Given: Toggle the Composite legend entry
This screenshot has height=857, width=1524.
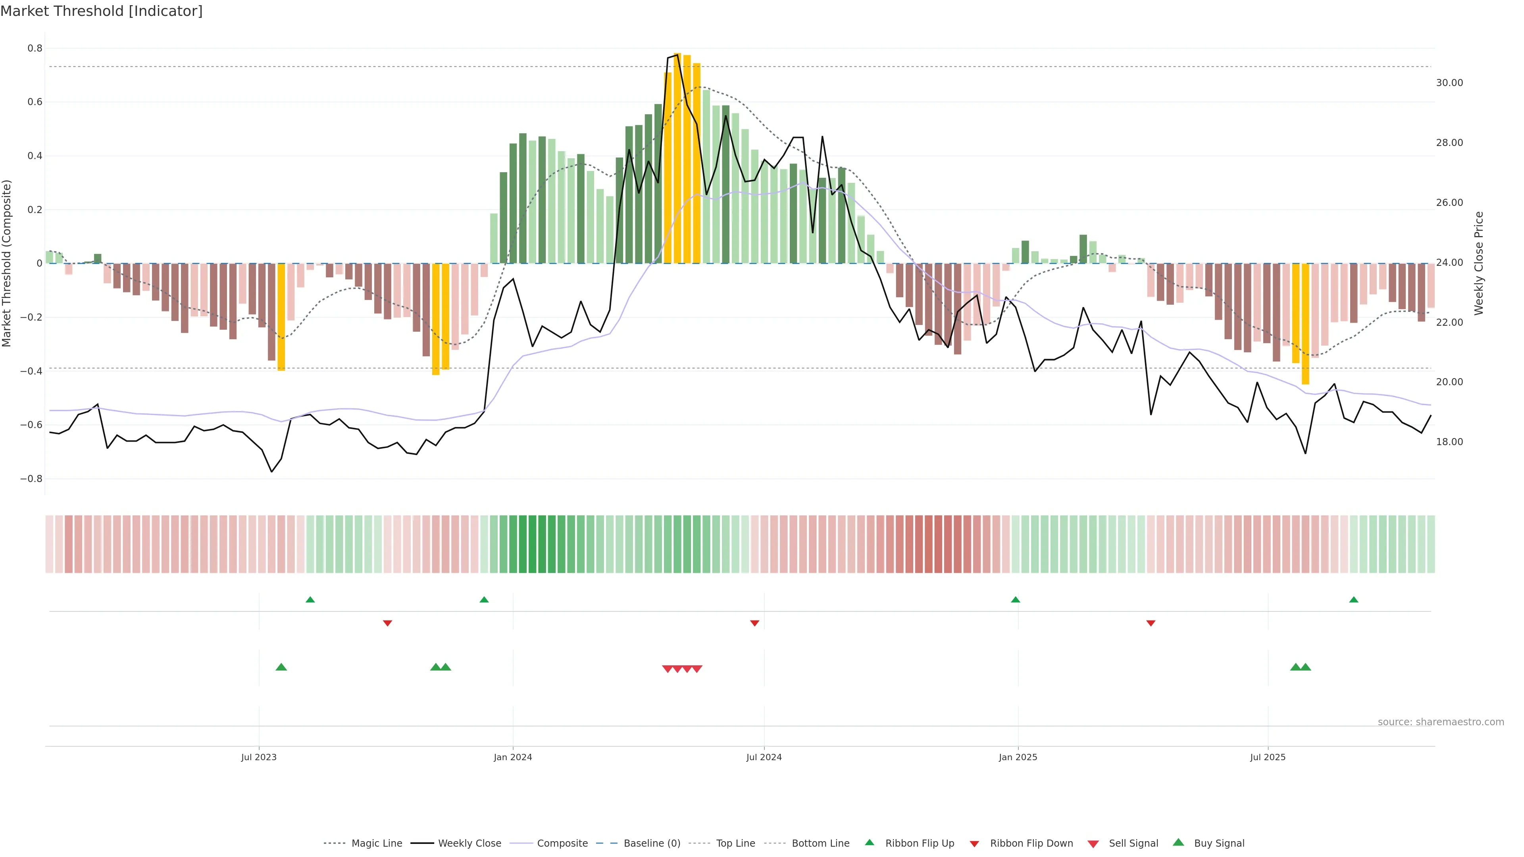Looking at the screenshot, I should (x=562, y=844).
